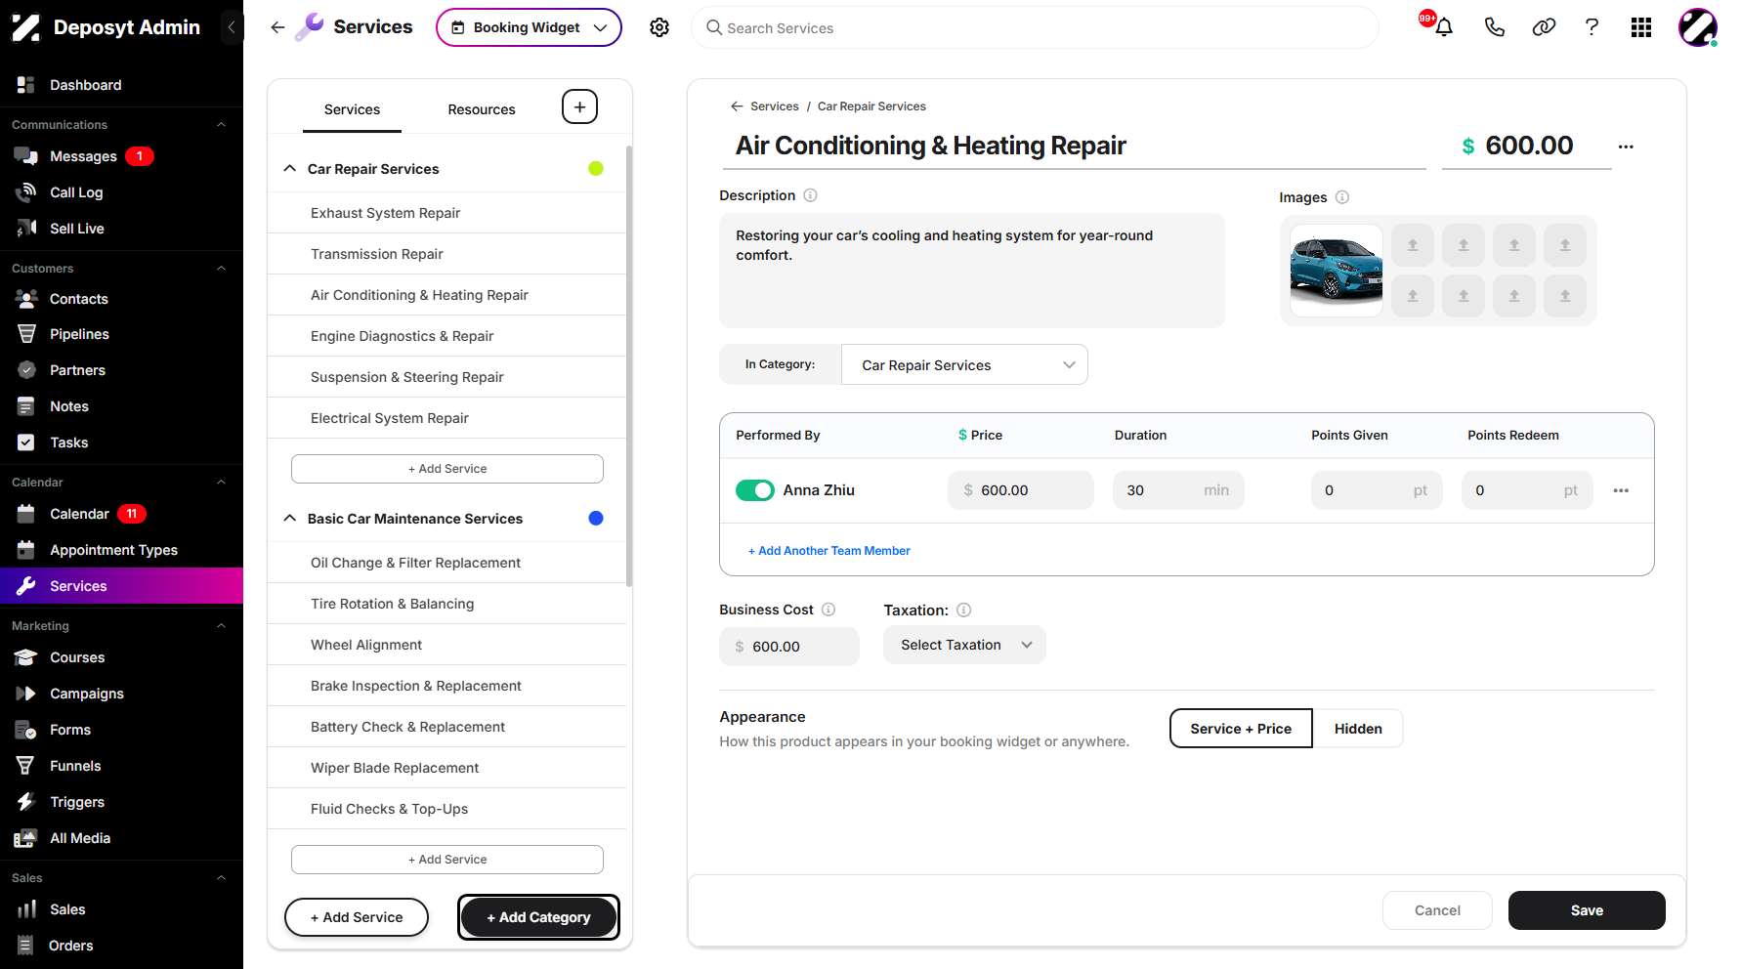This screenshot has width=1741, height=969.
Task: Open the help question mark icon
Action: 1592,27
